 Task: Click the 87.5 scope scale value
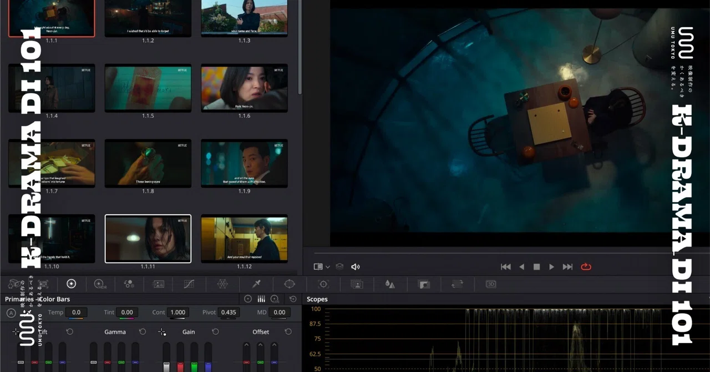click(x=314, y=324)
